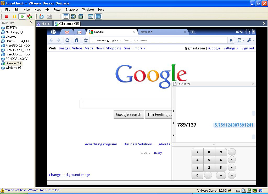
Task: Close the Calculator panel
Action: point(253,84)
